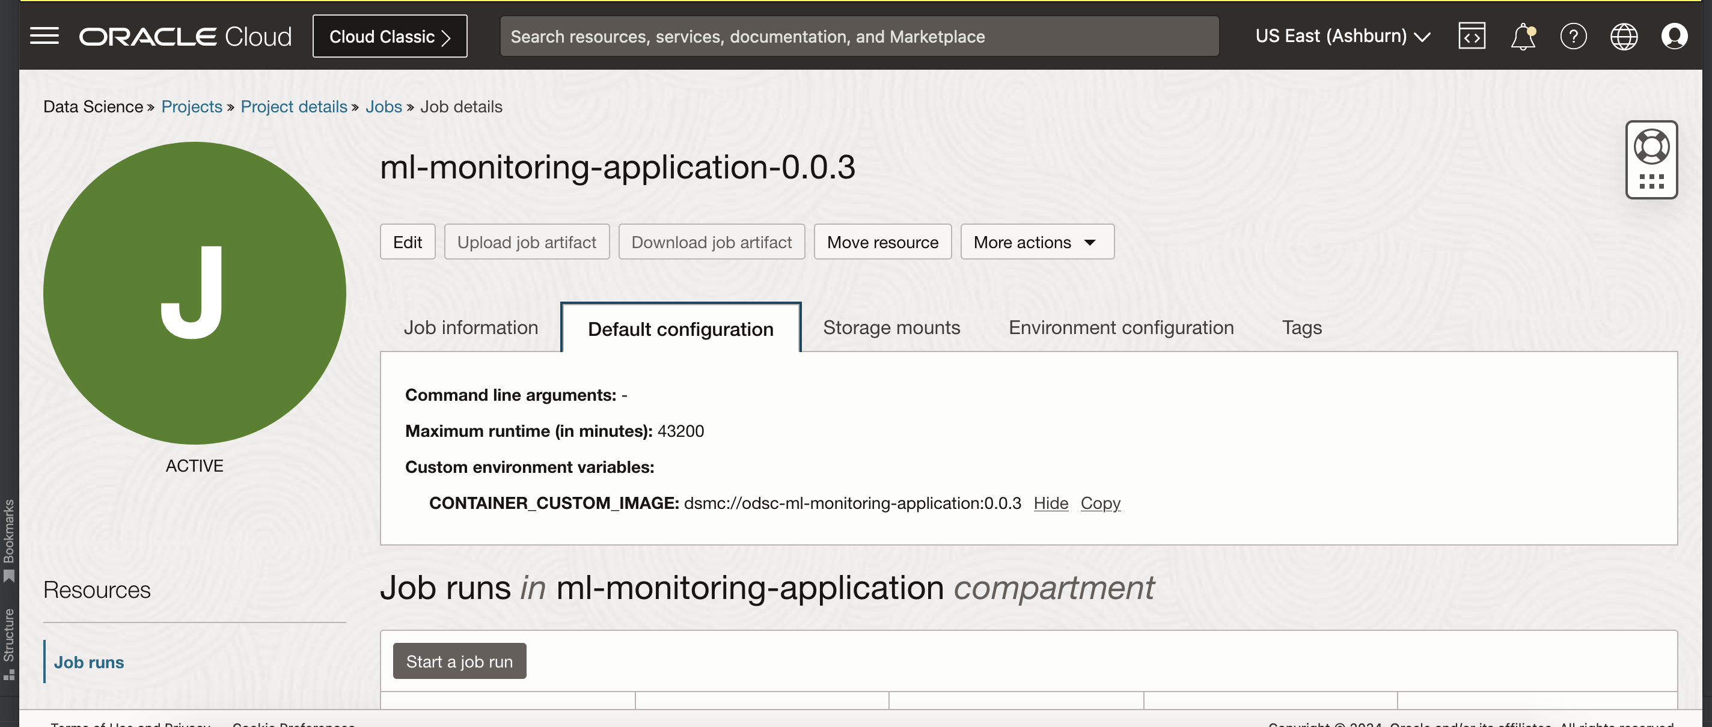The width and height of the screenshot is (1712, 727).
Task: Open the floating support widget icon
Action: tap(1651, 159)
